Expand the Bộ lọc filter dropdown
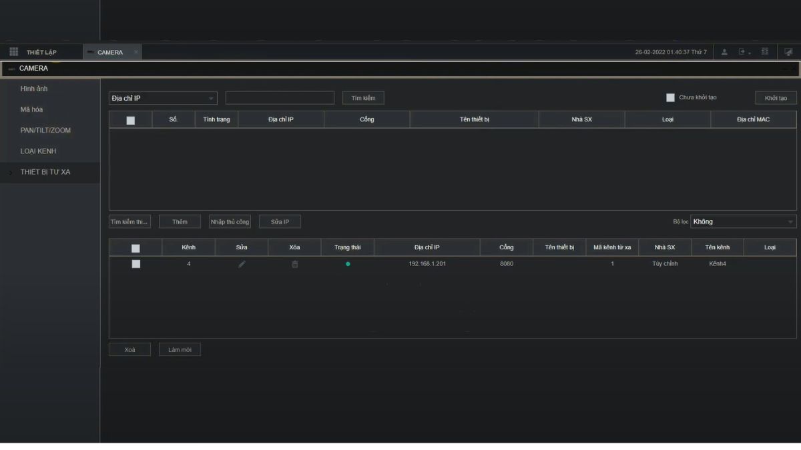The image size is (801, 450). (743, 222)
